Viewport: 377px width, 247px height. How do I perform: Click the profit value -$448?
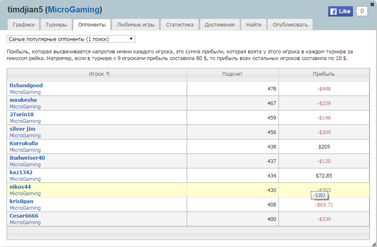coord(324,89)
